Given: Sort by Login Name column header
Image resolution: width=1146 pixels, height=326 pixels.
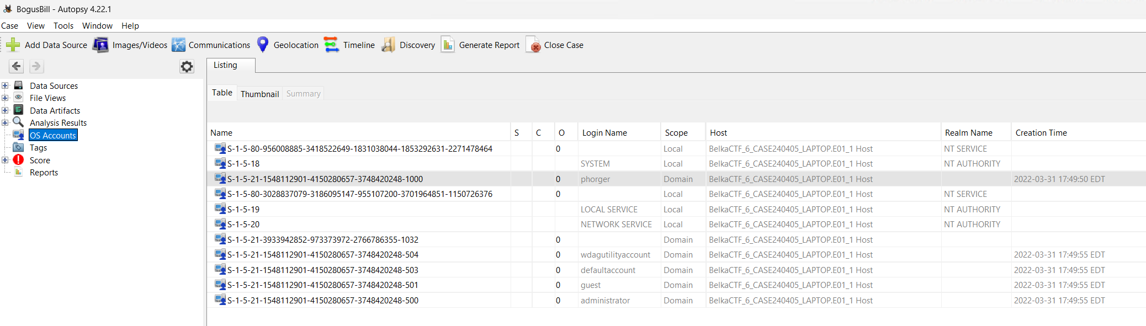Looking at the screenshot, I should [x=619, y=133].
